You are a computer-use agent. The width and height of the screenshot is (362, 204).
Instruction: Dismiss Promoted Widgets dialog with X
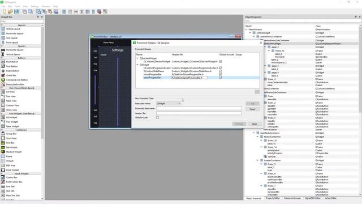261,43
